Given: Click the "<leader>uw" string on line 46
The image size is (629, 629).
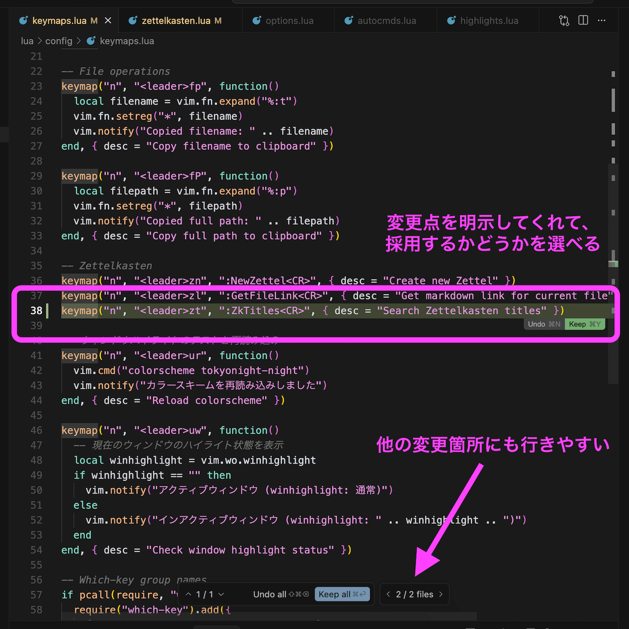Looking at the screenshot, I should 171,430.
